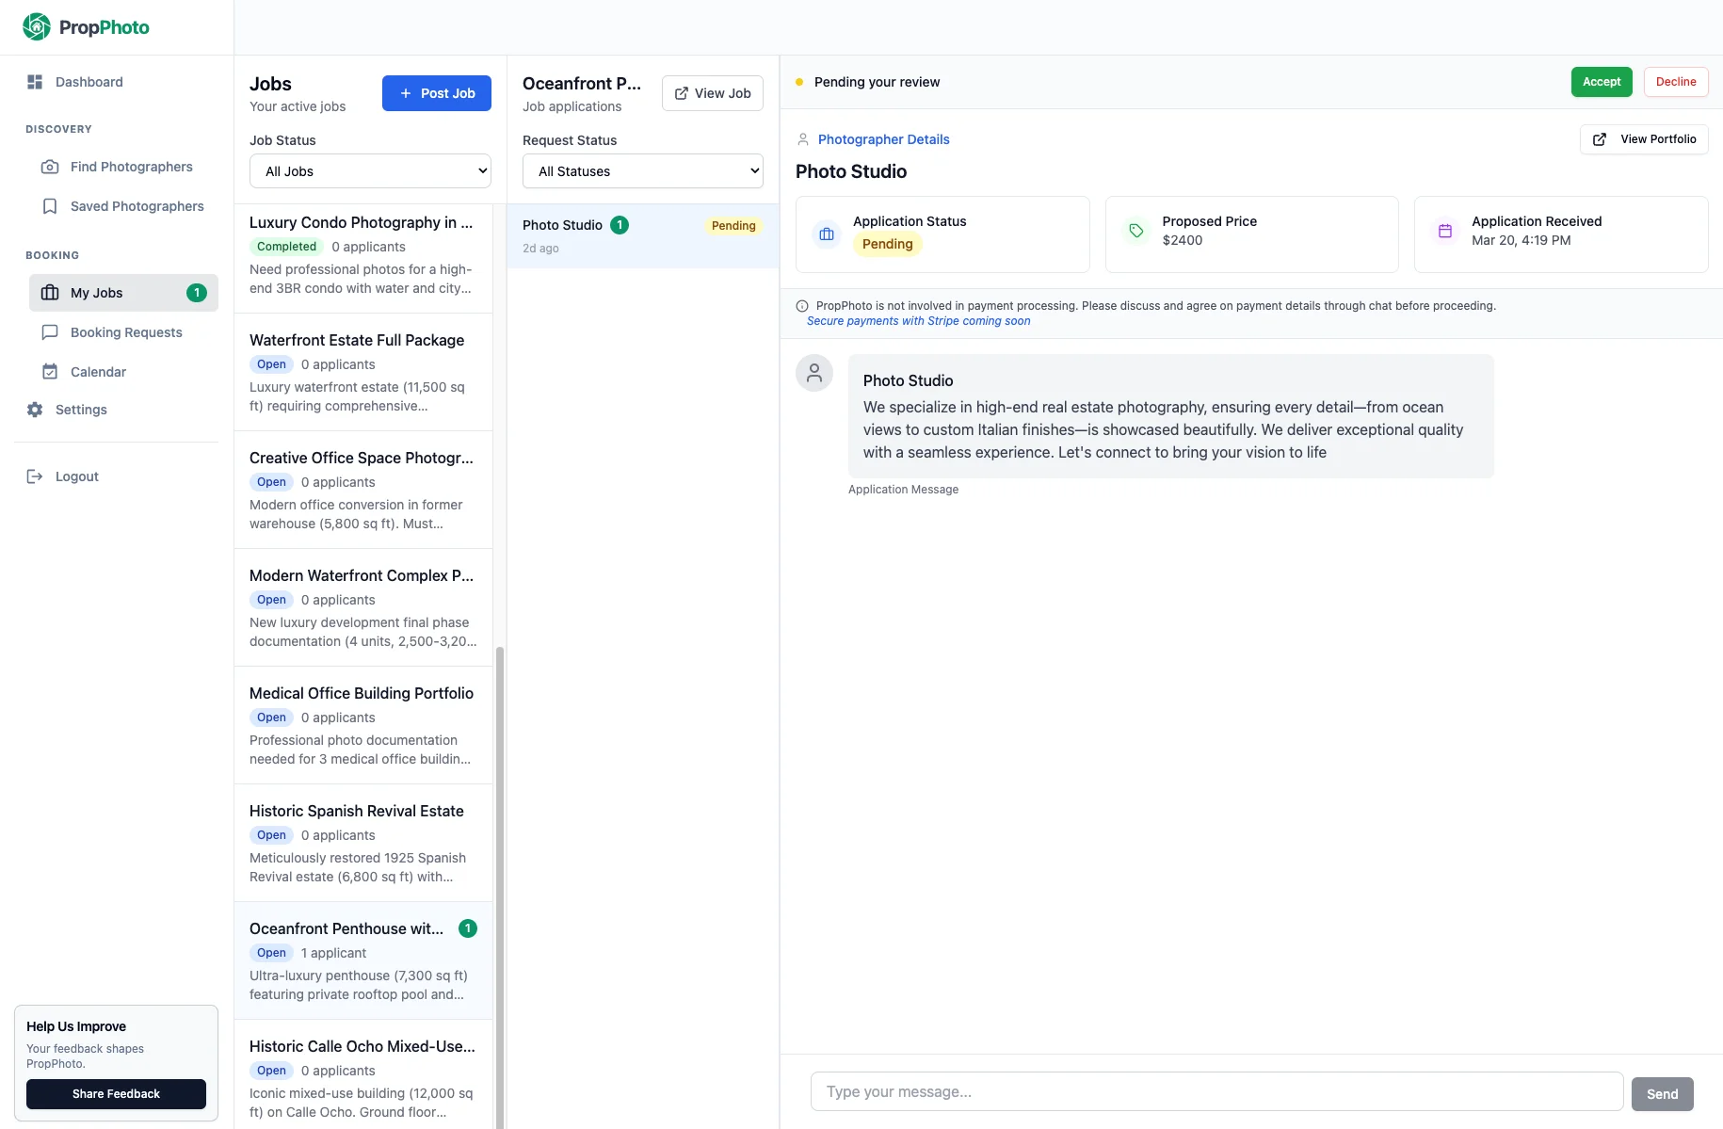Select the Oceanfront Penthouse job listing
This screenshot has width=1723, height=1129.
(x=362, y=959)
